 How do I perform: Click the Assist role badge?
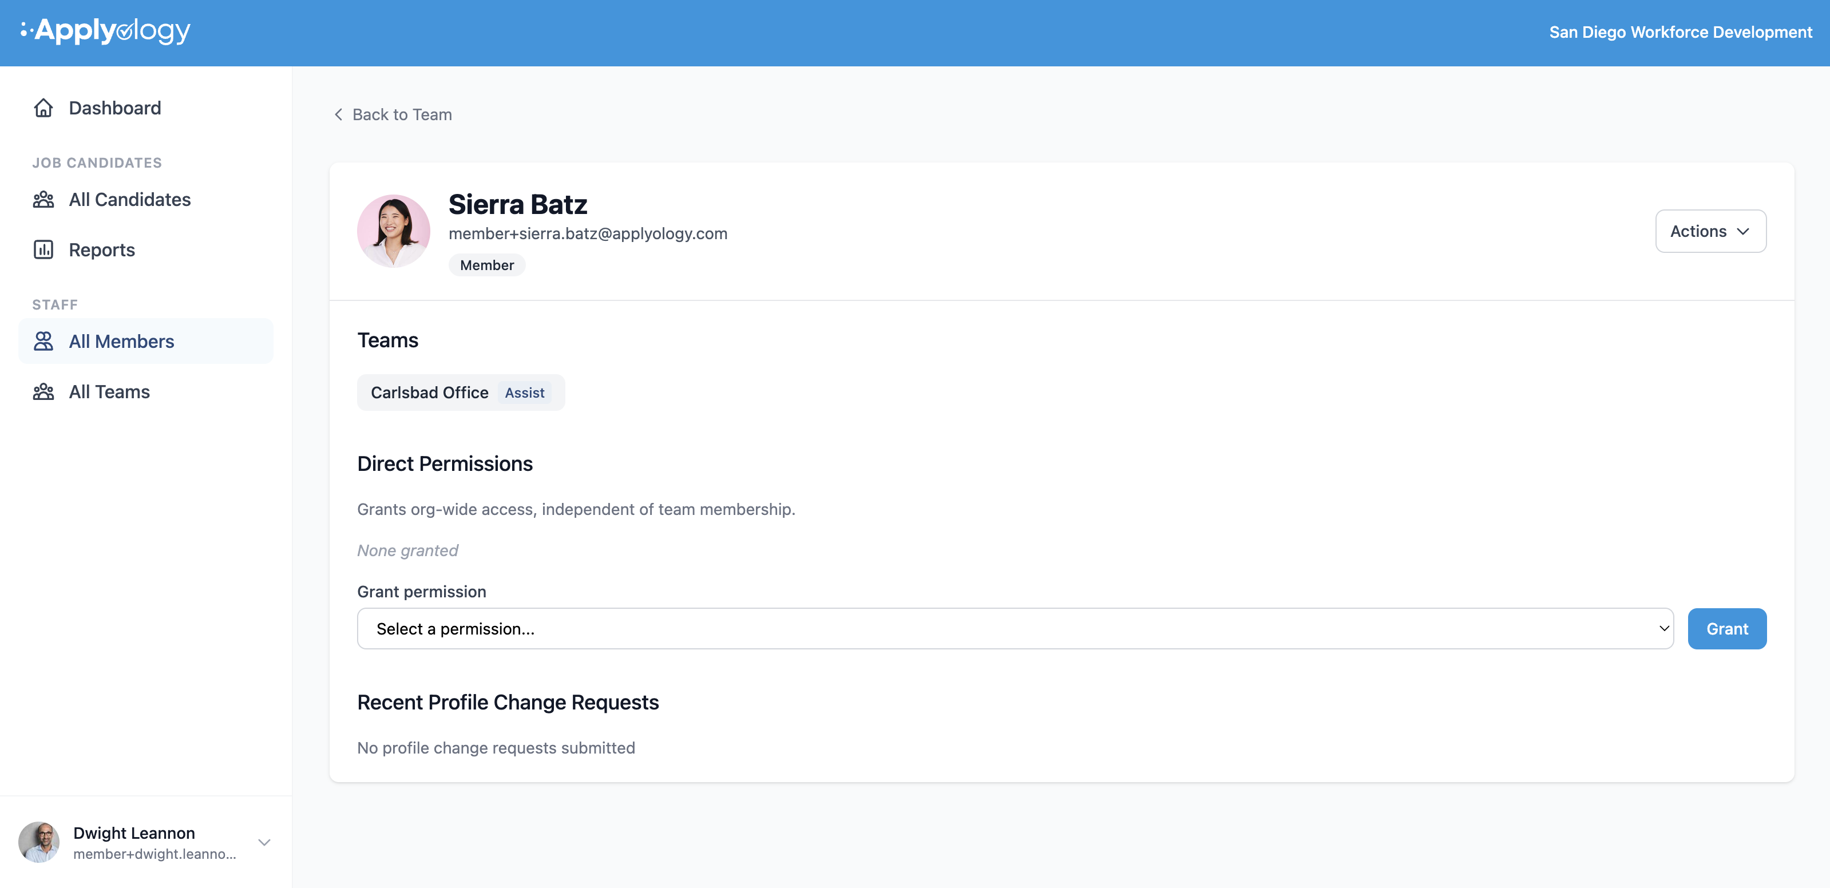click(524, 393)
